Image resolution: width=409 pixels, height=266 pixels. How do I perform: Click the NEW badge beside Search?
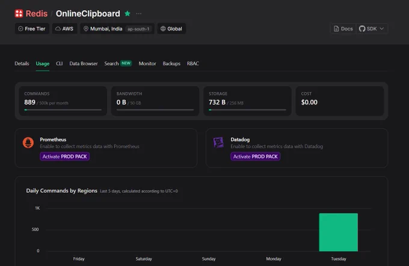[126, 63]
